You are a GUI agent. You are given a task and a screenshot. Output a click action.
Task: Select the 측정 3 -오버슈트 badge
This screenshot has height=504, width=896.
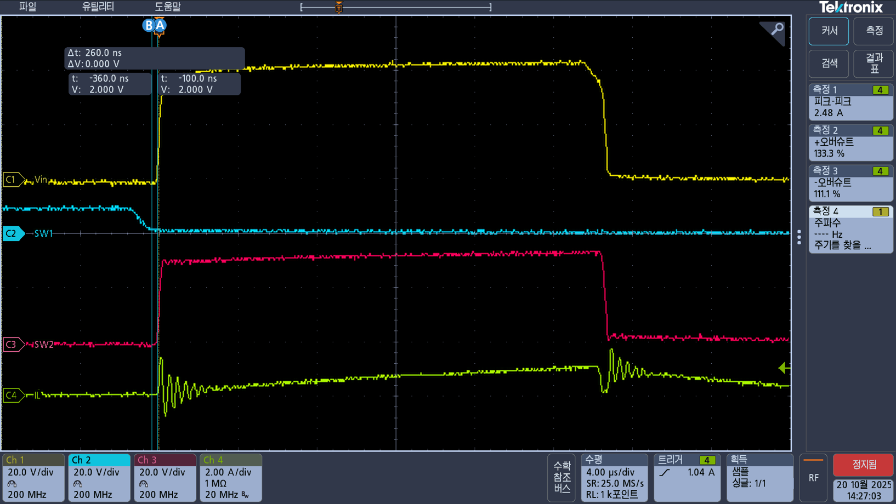click(850, 182)
